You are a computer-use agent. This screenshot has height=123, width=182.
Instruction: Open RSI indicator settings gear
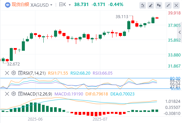(14, 73)
